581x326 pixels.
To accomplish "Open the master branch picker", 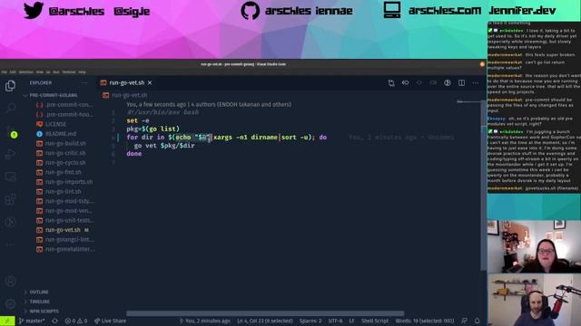I will (32, 321).
